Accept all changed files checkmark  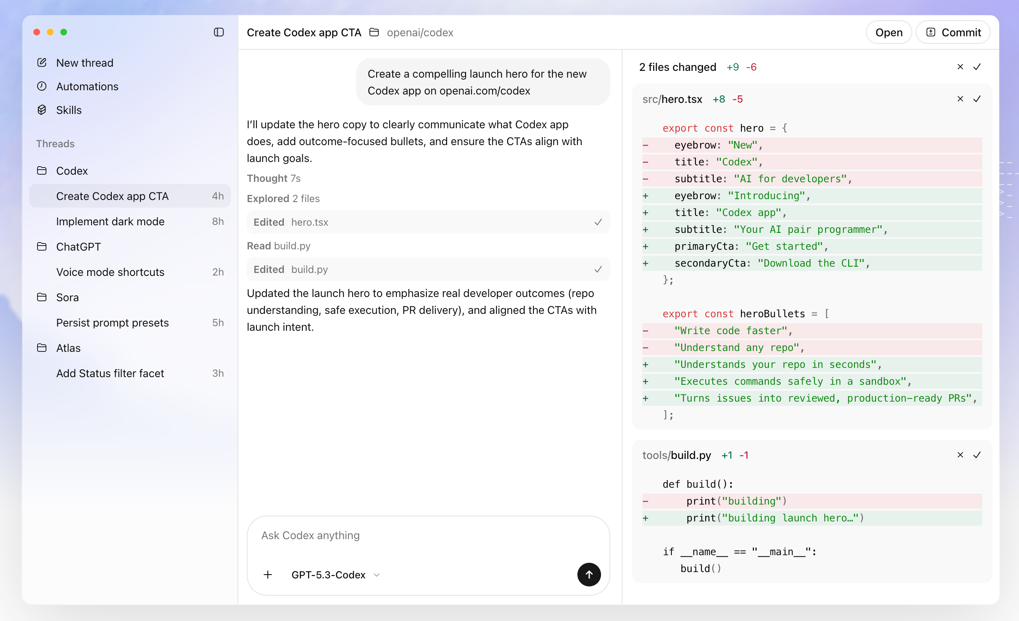pos(977,67)
